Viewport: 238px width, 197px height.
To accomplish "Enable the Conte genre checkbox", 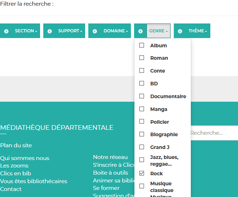I will pos(142,70).
